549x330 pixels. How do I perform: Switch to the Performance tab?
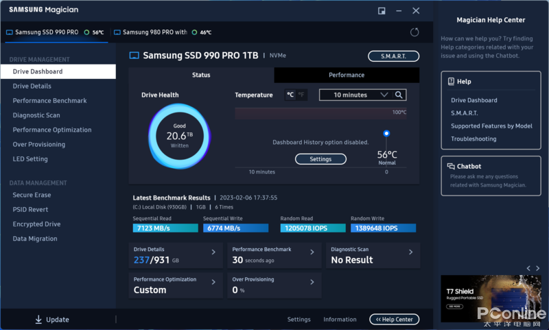[x=347, y=75]
